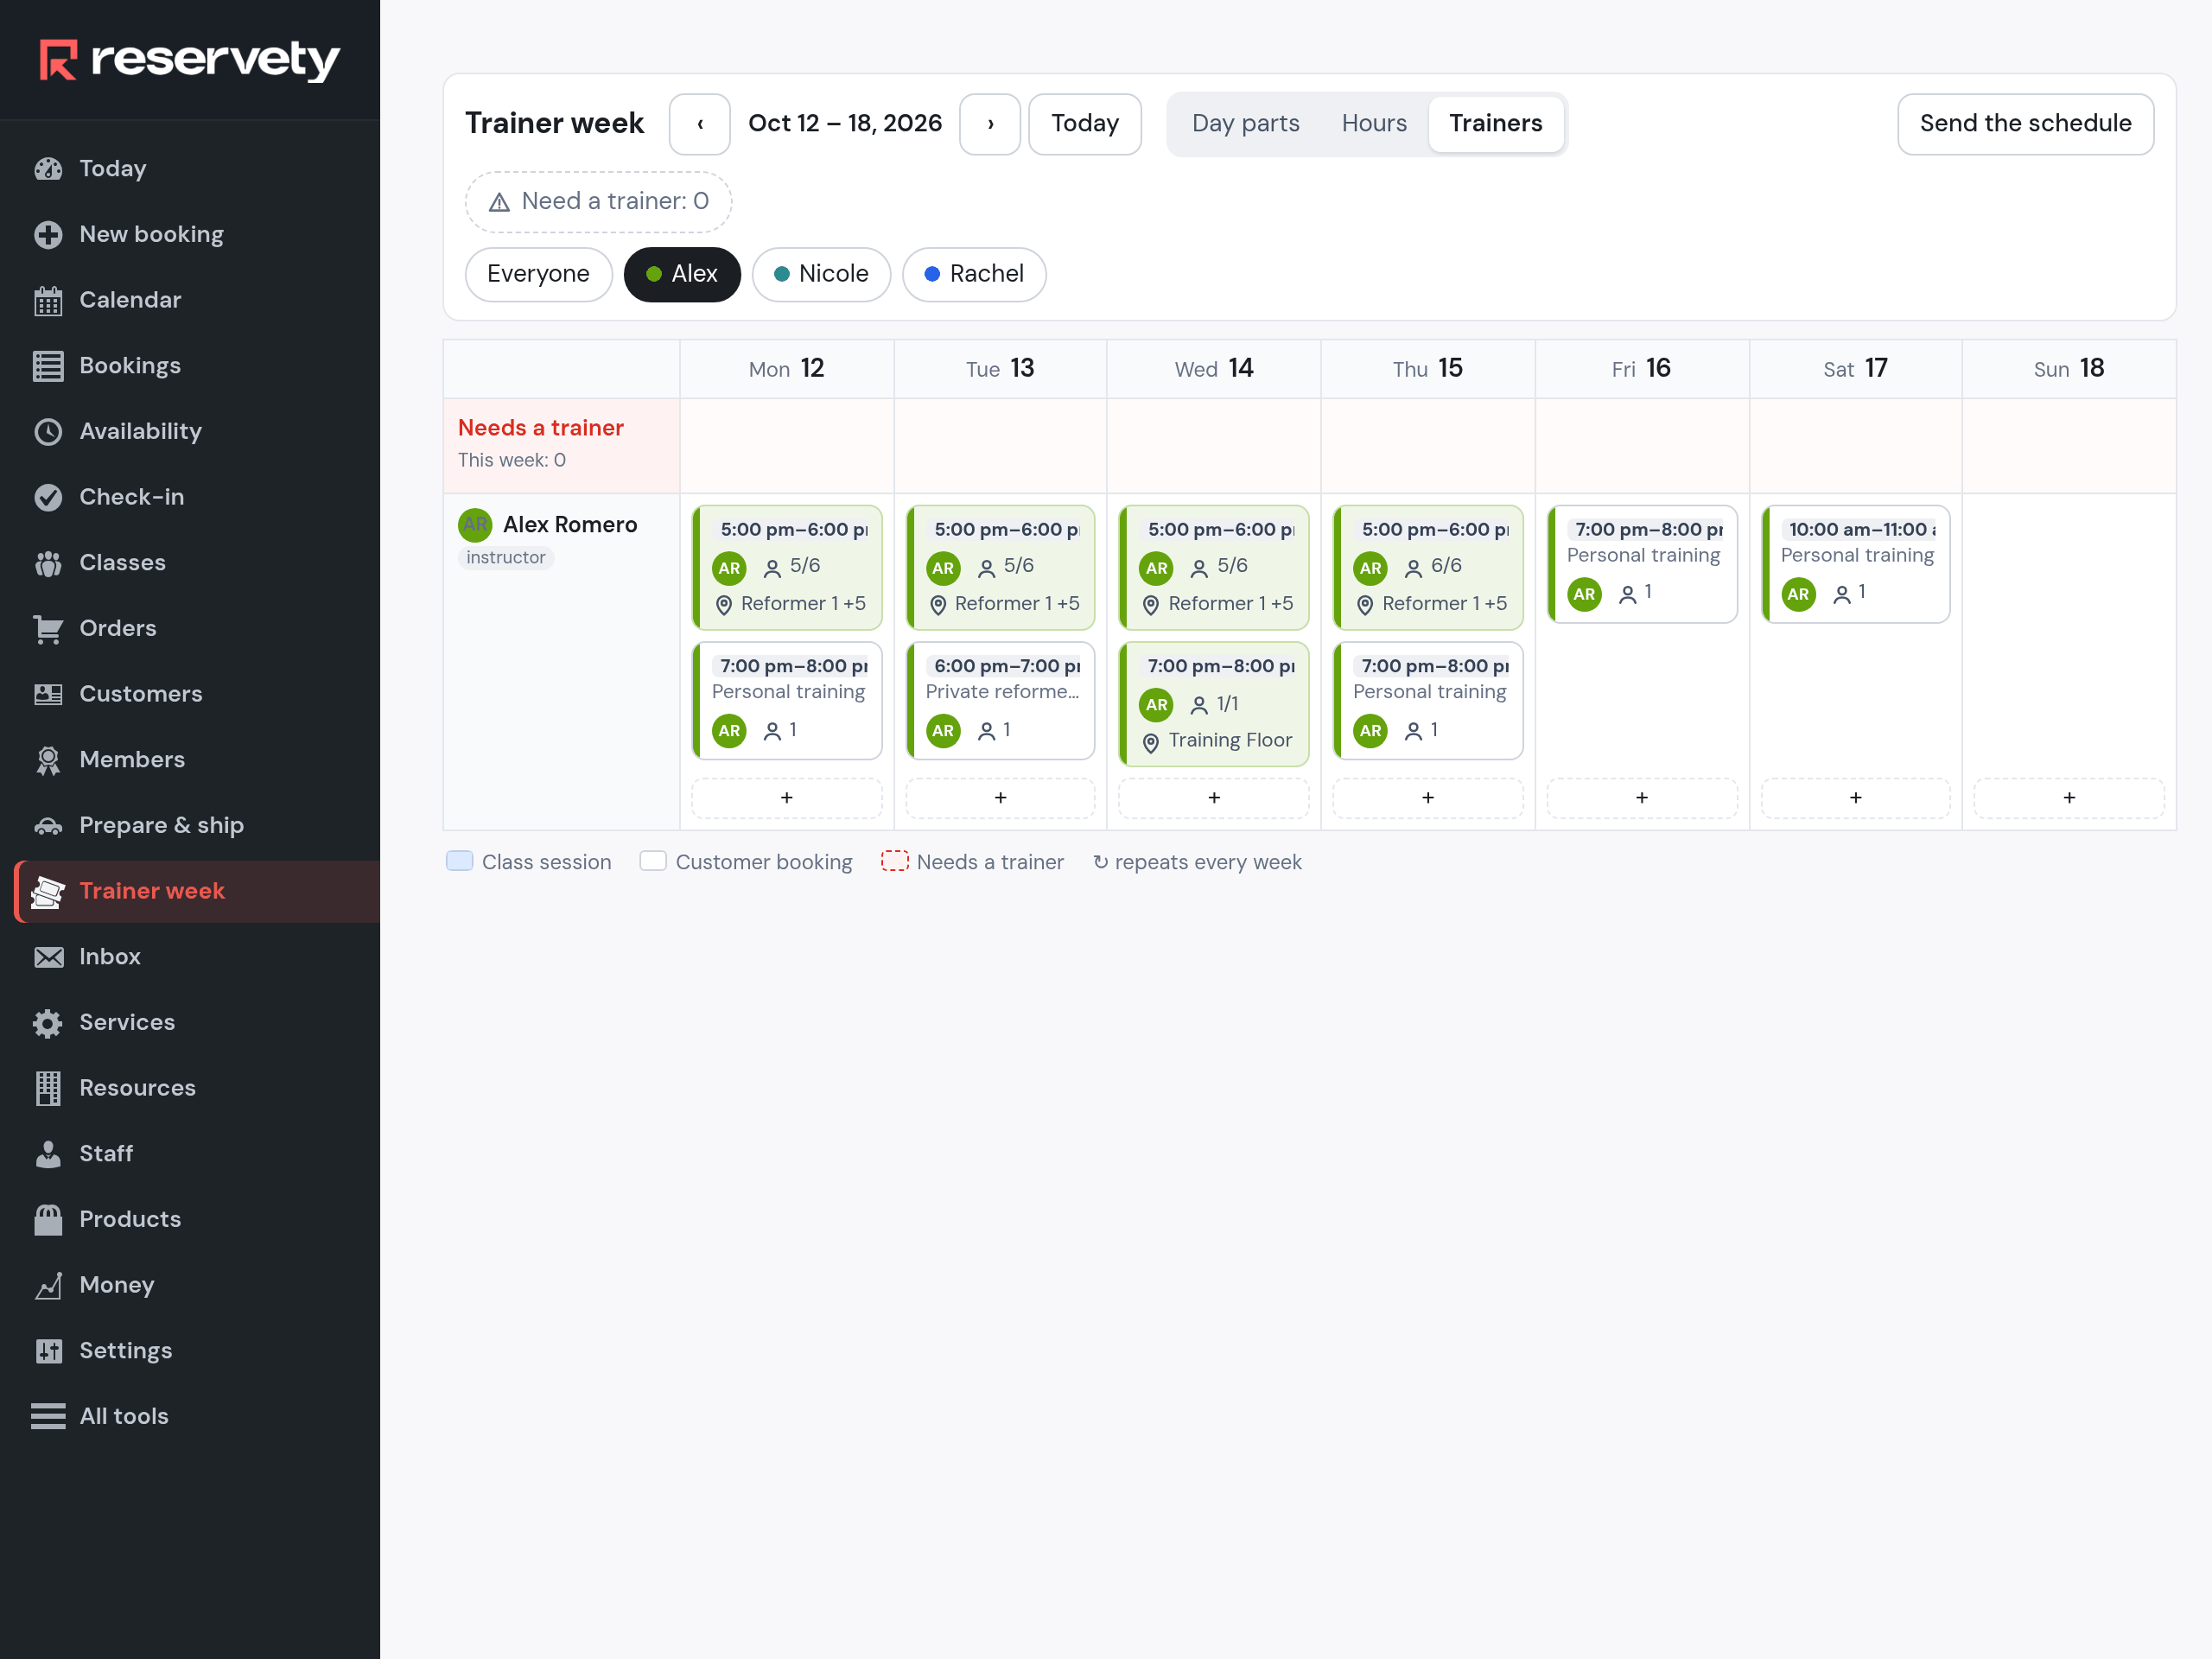This screenshot has width=2212, height=1659.
Task: Go to the previous week arrow
Action: (700, 124)
